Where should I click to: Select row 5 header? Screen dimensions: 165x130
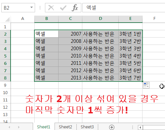coord(5,56)
